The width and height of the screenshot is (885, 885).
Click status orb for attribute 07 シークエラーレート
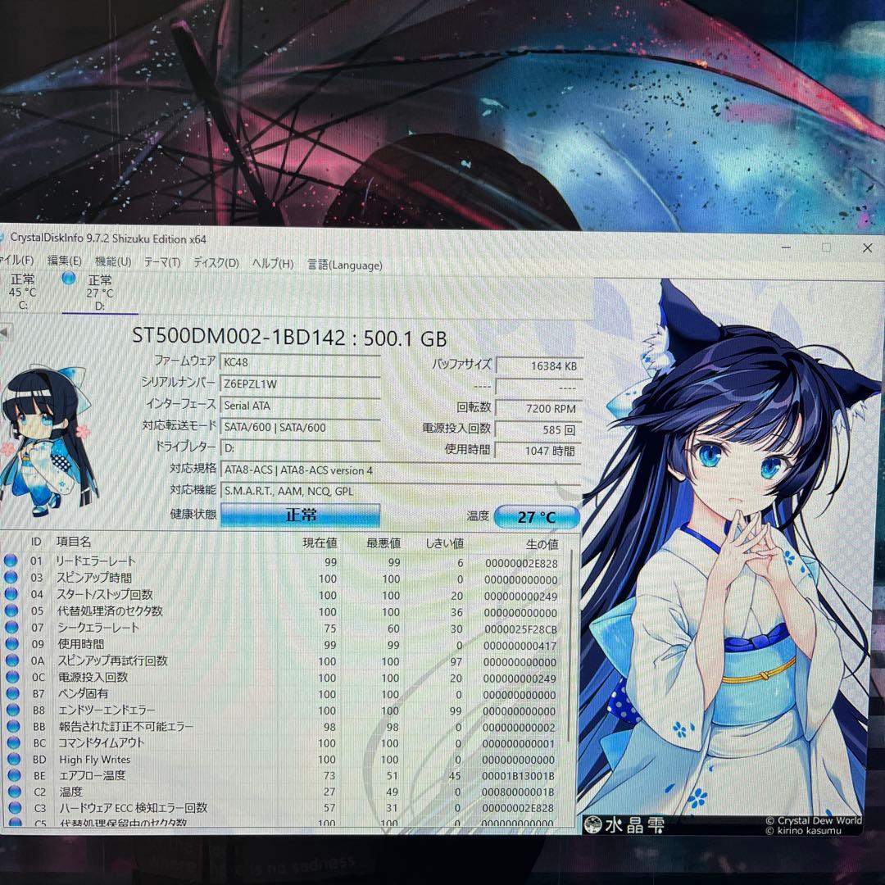pos(11,627)
